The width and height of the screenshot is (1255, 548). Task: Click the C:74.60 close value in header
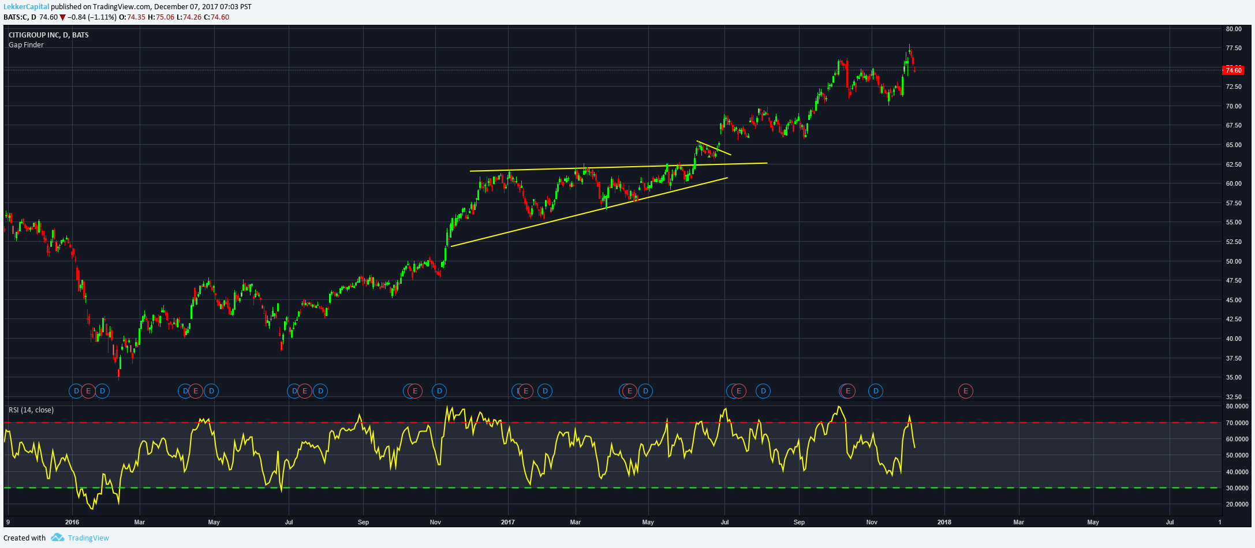click(216, 17)
